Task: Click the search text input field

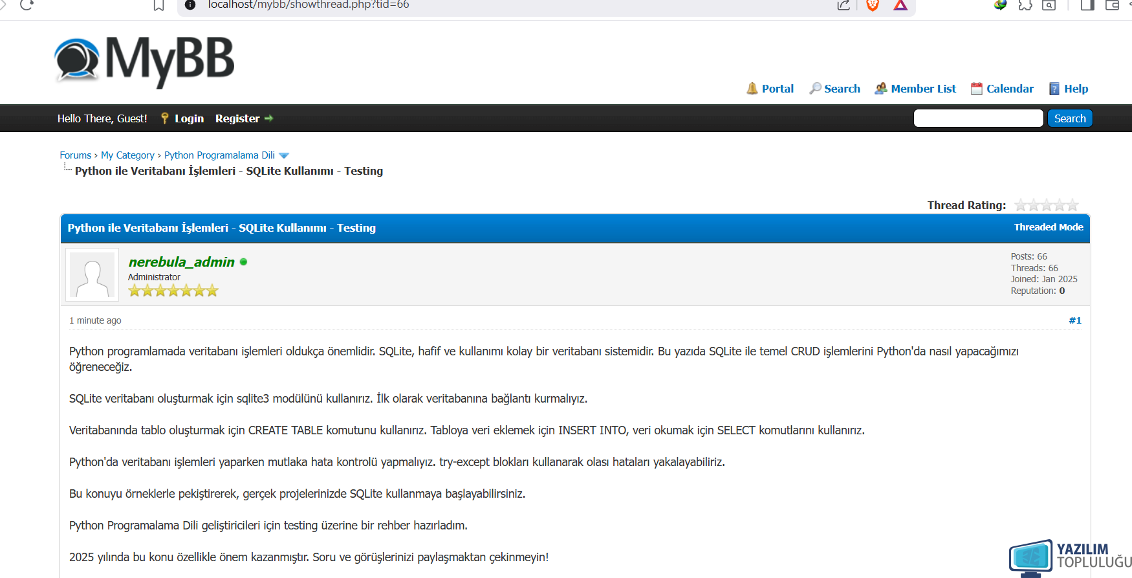Action: pos(978,118)
